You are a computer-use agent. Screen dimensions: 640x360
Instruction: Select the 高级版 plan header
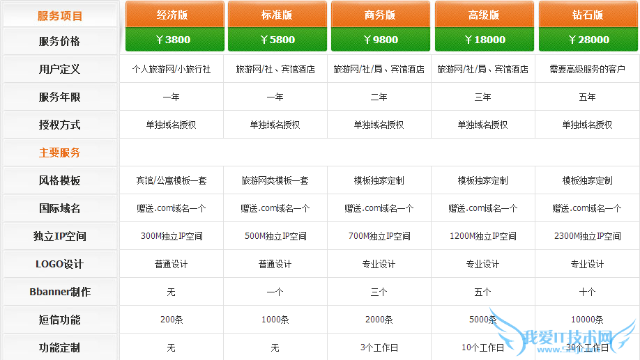point(484,14)
